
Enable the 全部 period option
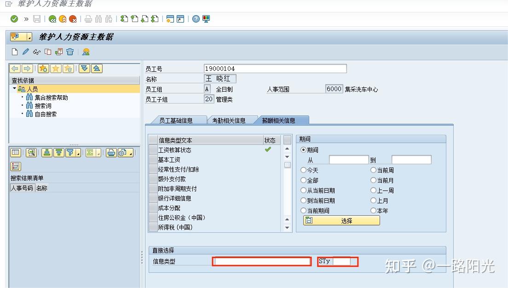[303, 180]
